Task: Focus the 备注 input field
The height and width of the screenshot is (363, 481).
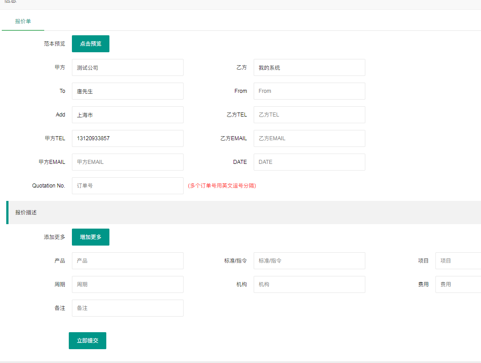Action: [127, 308]
